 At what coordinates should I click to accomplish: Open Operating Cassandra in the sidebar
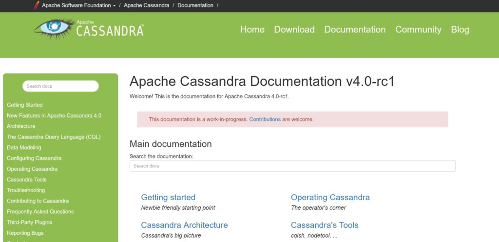point(32,169)
